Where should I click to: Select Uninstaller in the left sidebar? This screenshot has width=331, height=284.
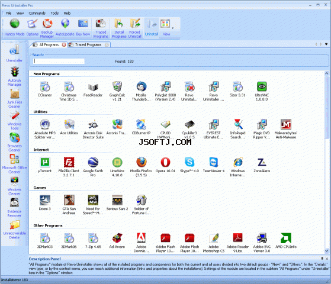14,54
